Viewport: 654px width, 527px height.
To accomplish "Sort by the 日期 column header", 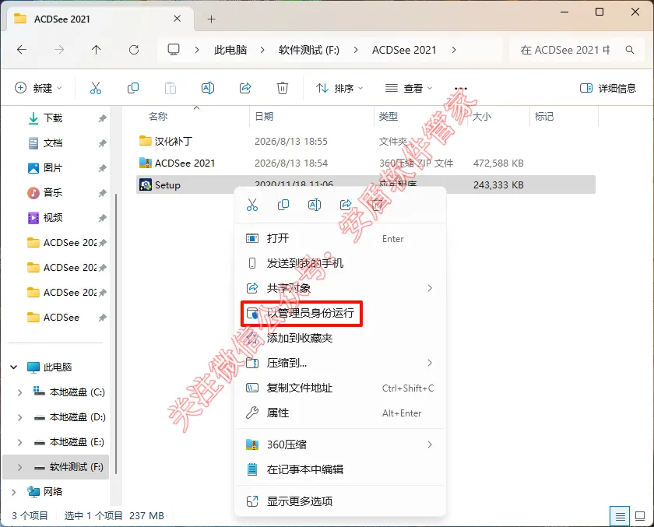I will 264,116.
